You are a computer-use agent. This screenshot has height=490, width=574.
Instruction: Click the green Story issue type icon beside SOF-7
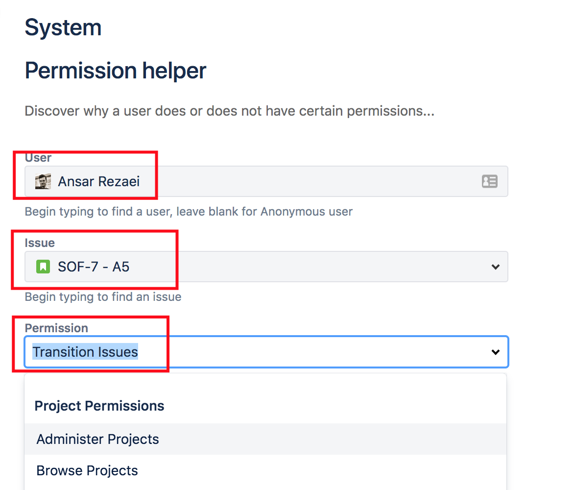click(42, 266)
